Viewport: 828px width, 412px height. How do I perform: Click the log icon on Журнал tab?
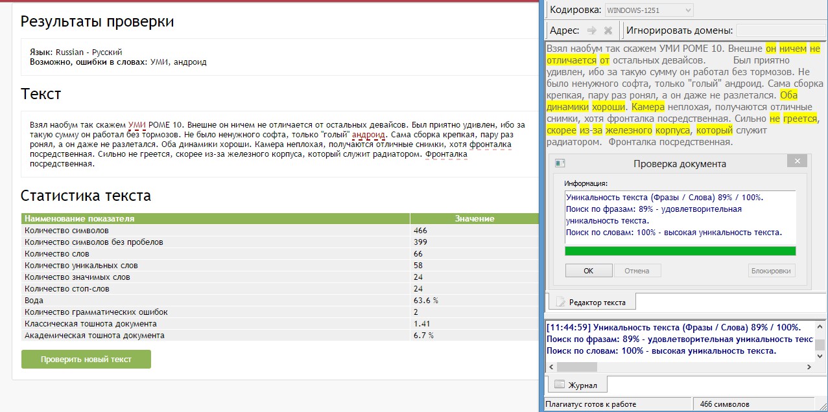click(559, 385)
